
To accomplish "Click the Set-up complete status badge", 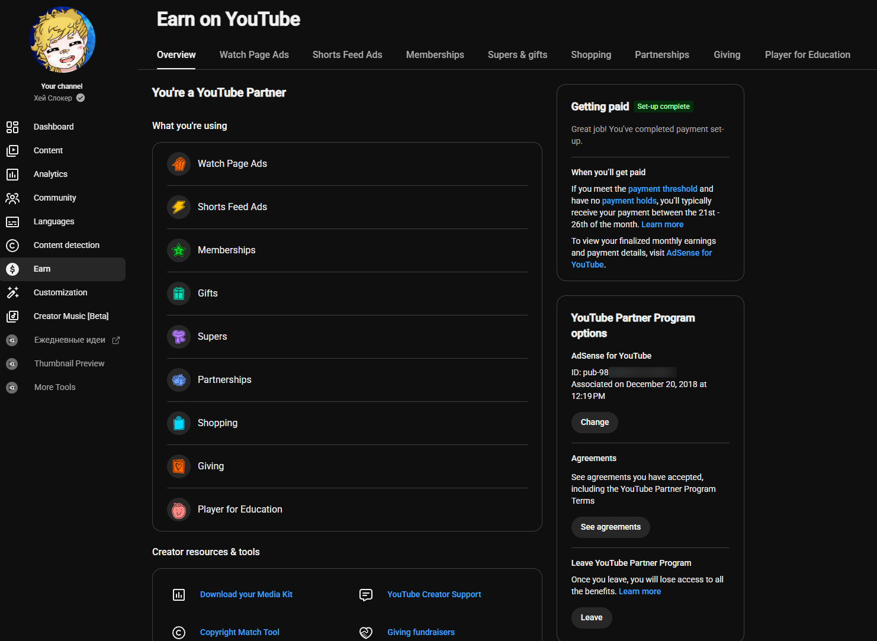I will point(663,107).
